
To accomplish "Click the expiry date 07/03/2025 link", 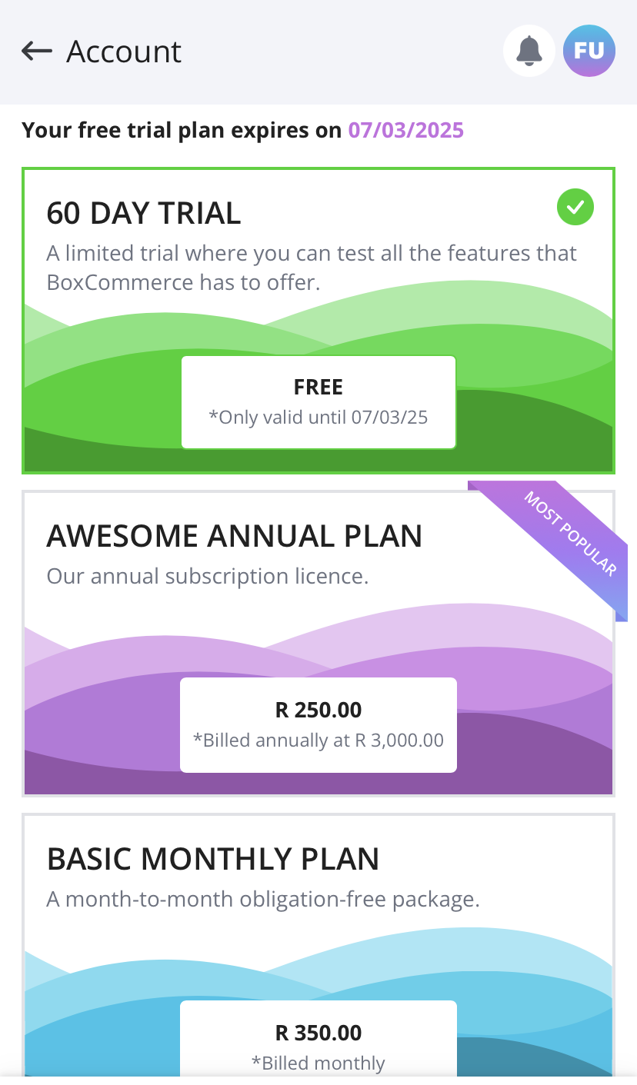I will pos(404,130).
